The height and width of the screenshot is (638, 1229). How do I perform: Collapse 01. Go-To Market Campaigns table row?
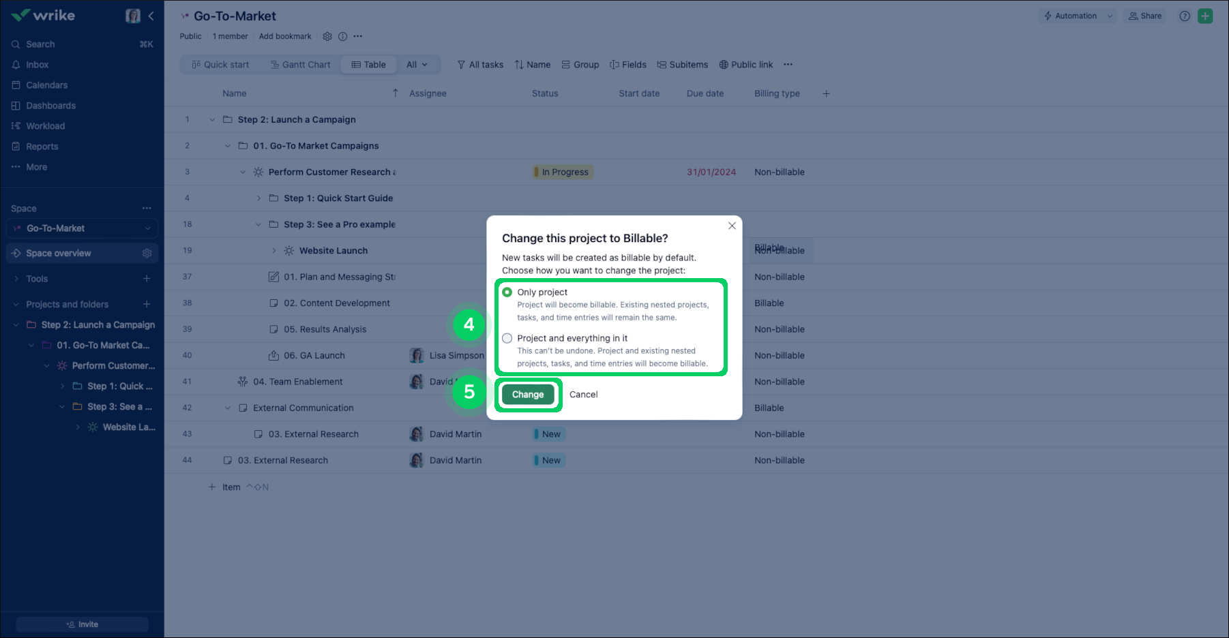coord(228,146)
